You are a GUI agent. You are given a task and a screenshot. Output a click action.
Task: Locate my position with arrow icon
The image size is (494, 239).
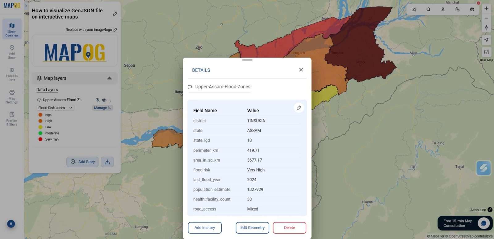tap(486, 40)
